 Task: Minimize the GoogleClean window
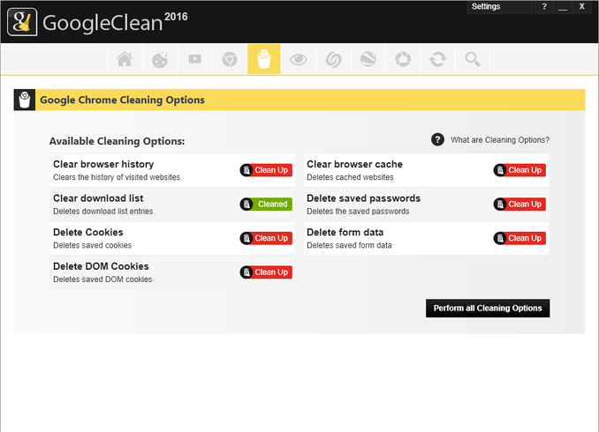[x=562, y=6]
